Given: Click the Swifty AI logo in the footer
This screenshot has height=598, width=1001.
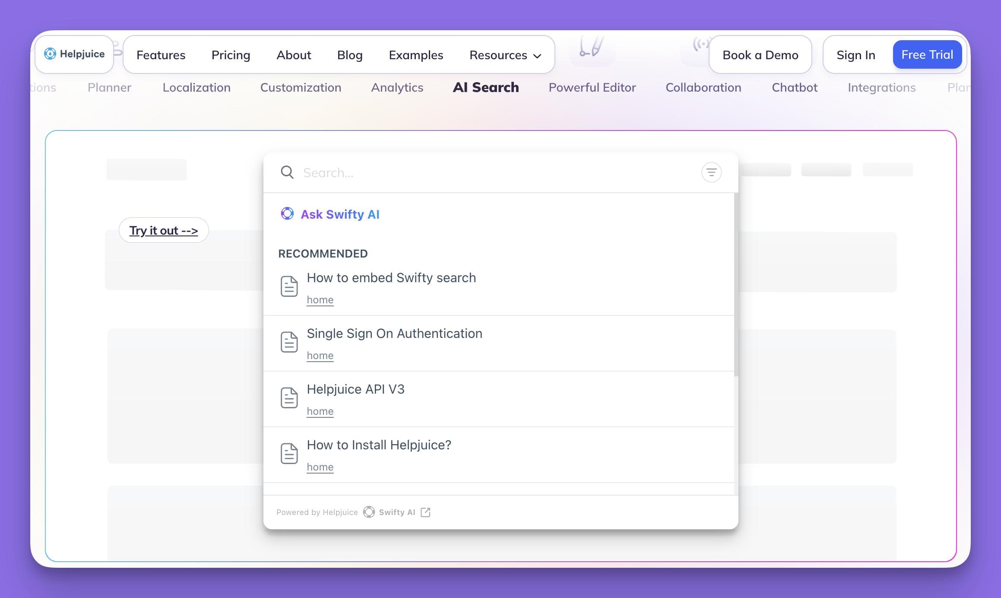Looking at the screenshot, I should [369, 512].
